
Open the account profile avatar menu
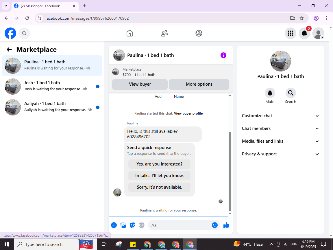318,33
